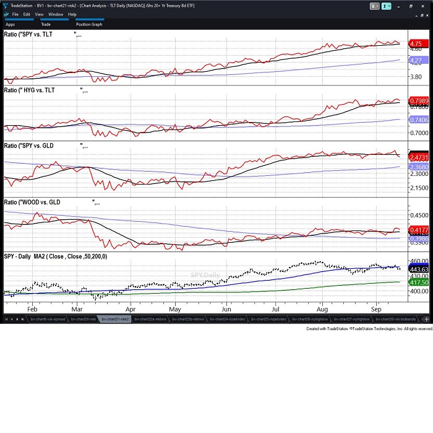
Task: Click the purple 0.7406 value marker
Action: click(418, 120)
